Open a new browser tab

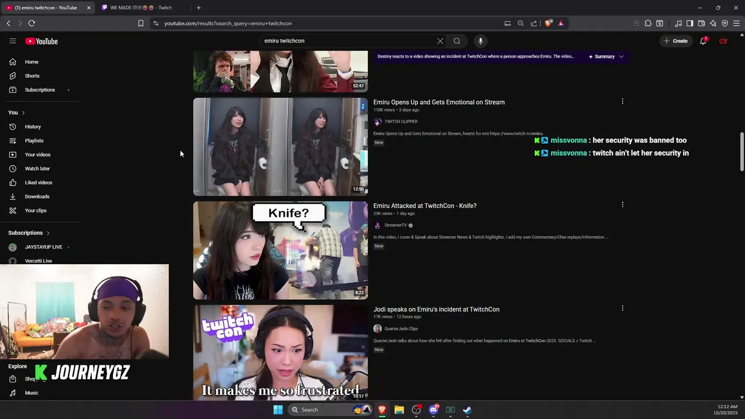(198, 8)
